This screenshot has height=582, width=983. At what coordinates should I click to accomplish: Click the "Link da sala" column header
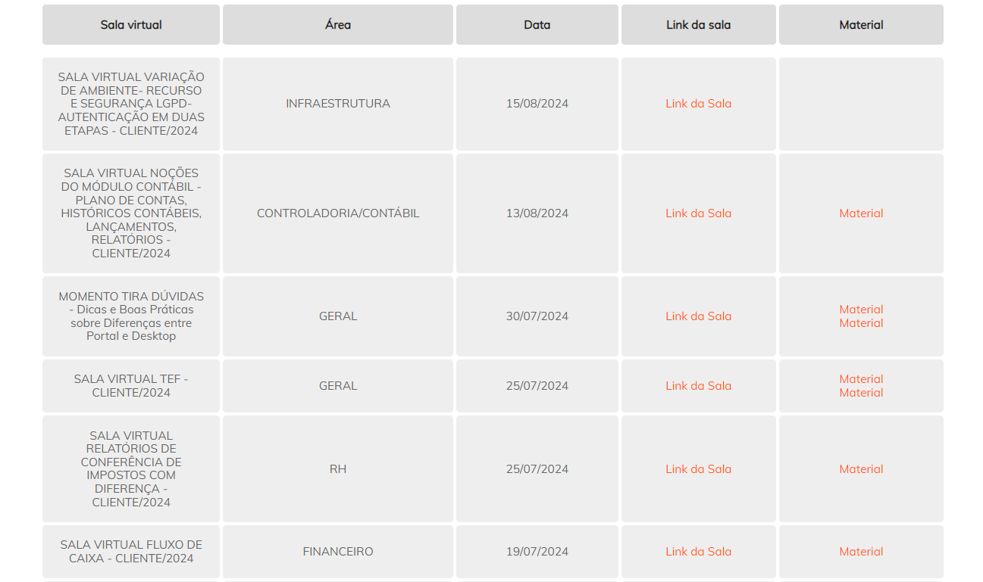click(x=698, y=25)
